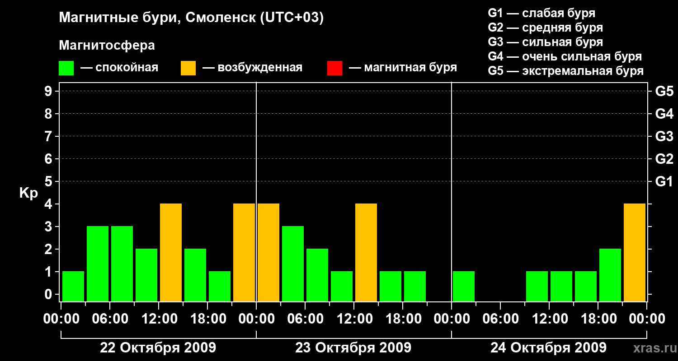Screen dimensions: 678x361
Task: Click the 22 October 03:00–06:00 green bar
Action: pyautogui.click(x=98, y=264)
